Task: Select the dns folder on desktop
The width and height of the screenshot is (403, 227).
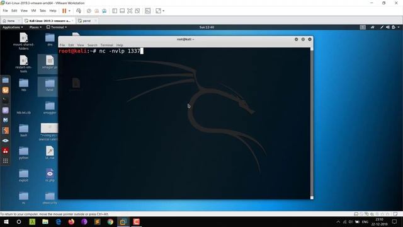Action: point(50,39)
